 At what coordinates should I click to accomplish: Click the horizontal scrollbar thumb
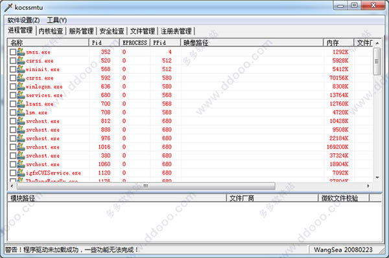[146, 186]
